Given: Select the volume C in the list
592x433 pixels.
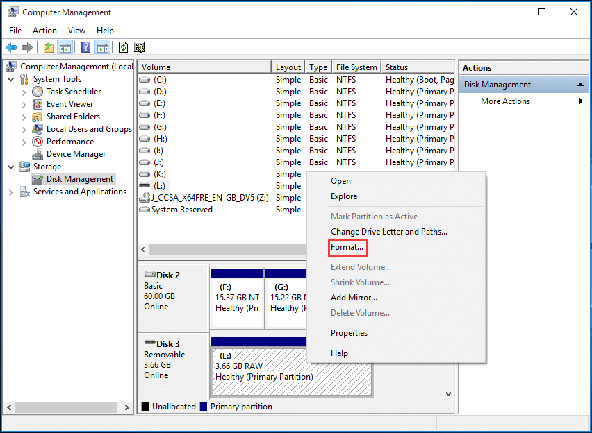Looking at the screenshot, I should coord(161,79).
